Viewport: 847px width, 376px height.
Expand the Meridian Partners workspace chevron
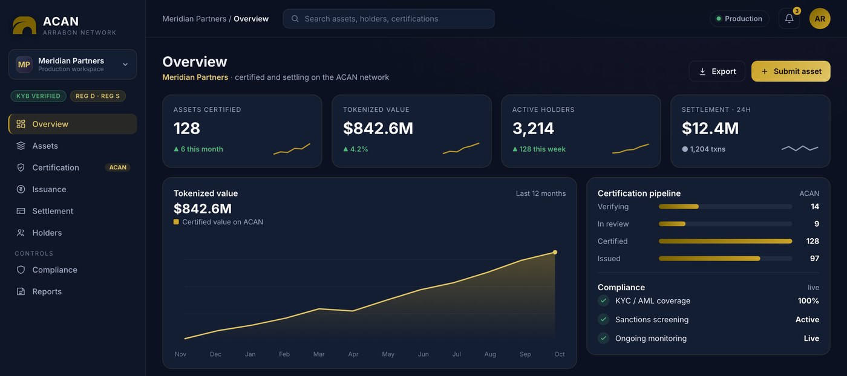[125, 65]
